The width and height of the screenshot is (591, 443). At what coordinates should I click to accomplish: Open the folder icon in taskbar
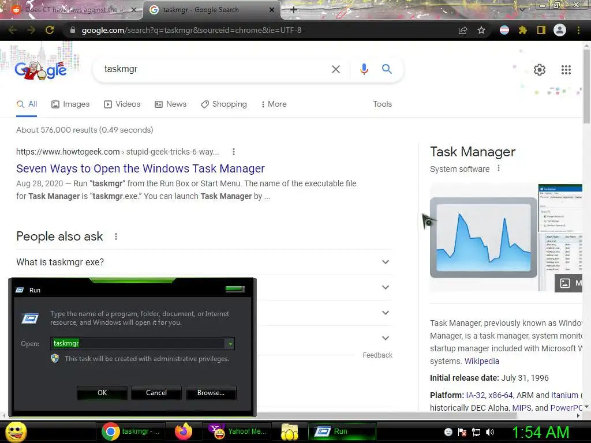pos(289,431)
